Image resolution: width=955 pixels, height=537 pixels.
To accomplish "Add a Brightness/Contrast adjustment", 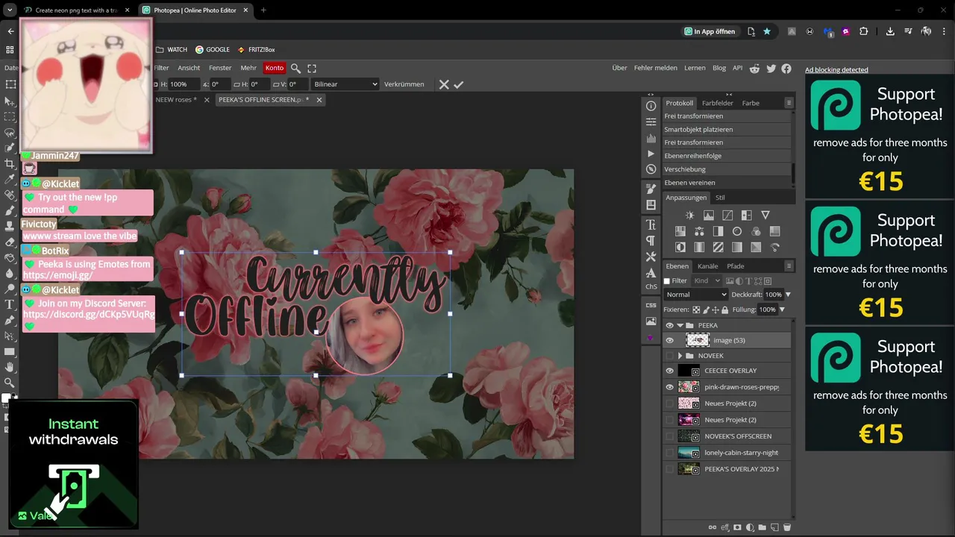I will click(689, 216).
